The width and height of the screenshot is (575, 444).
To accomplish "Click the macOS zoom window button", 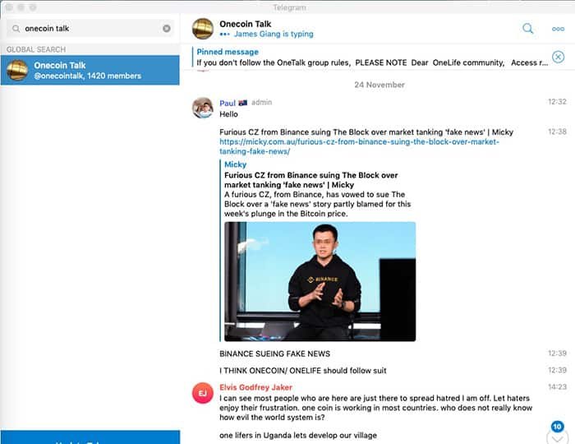I will click(33, 7).
